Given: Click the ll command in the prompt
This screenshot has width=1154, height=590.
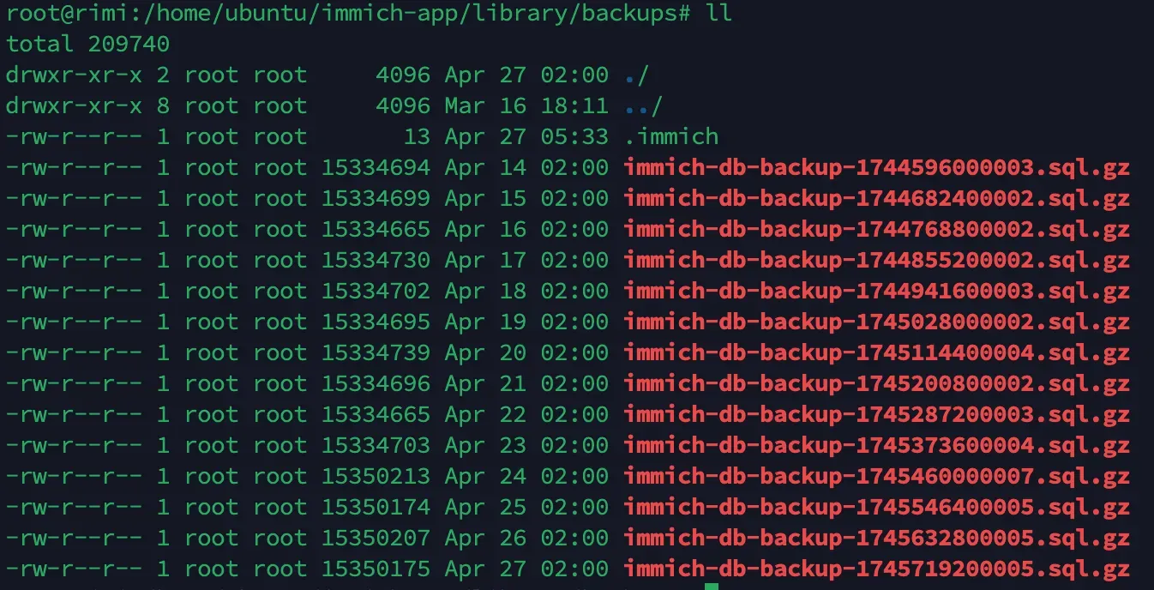Looking at the screenshot, I should pos(718,14).
